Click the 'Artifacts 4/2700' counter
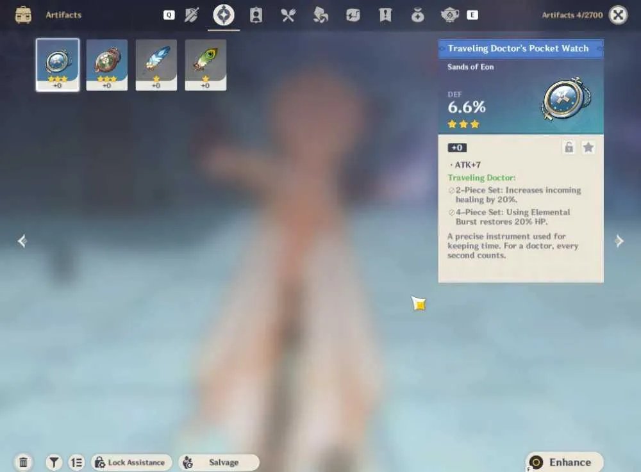Screen dimensions: 641x472 [572, 15]
